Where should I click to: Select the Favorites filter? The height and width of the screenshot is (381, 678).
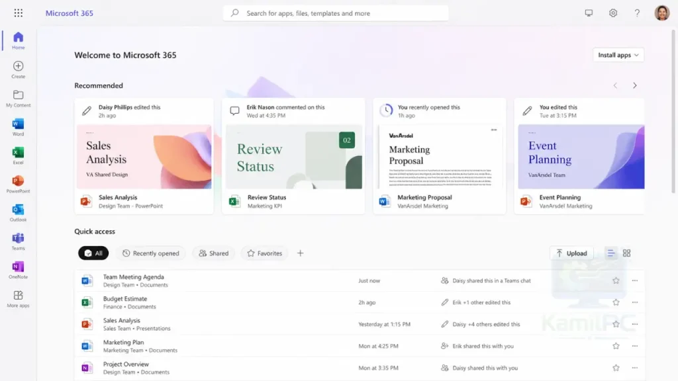pos(264,253)
